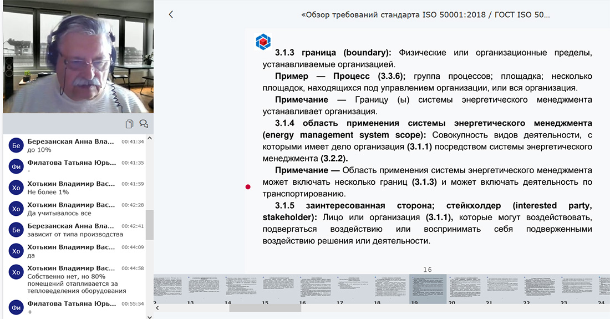Viewport: 610px width, 319px height.
Task: Click chat message 'да' at 00:44:09
Action: tap(31, 256)
